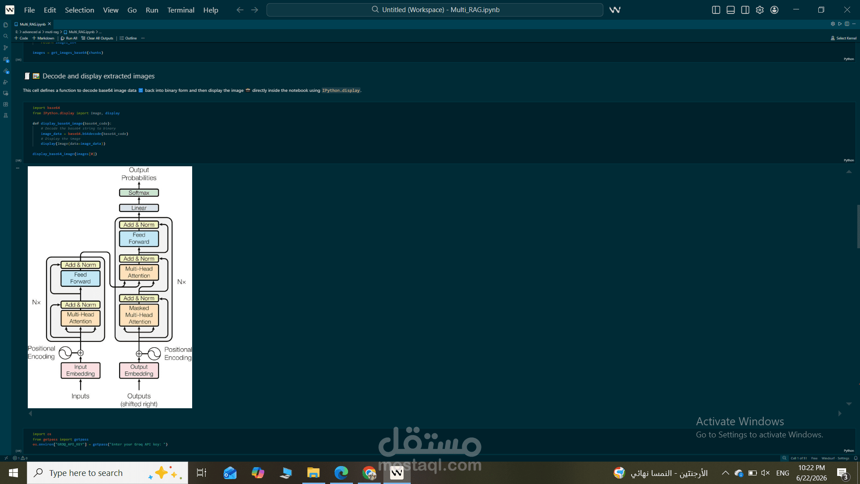Open the Testing flask icon in the activity bar
The image size is (860, 484).
(6, 116)
